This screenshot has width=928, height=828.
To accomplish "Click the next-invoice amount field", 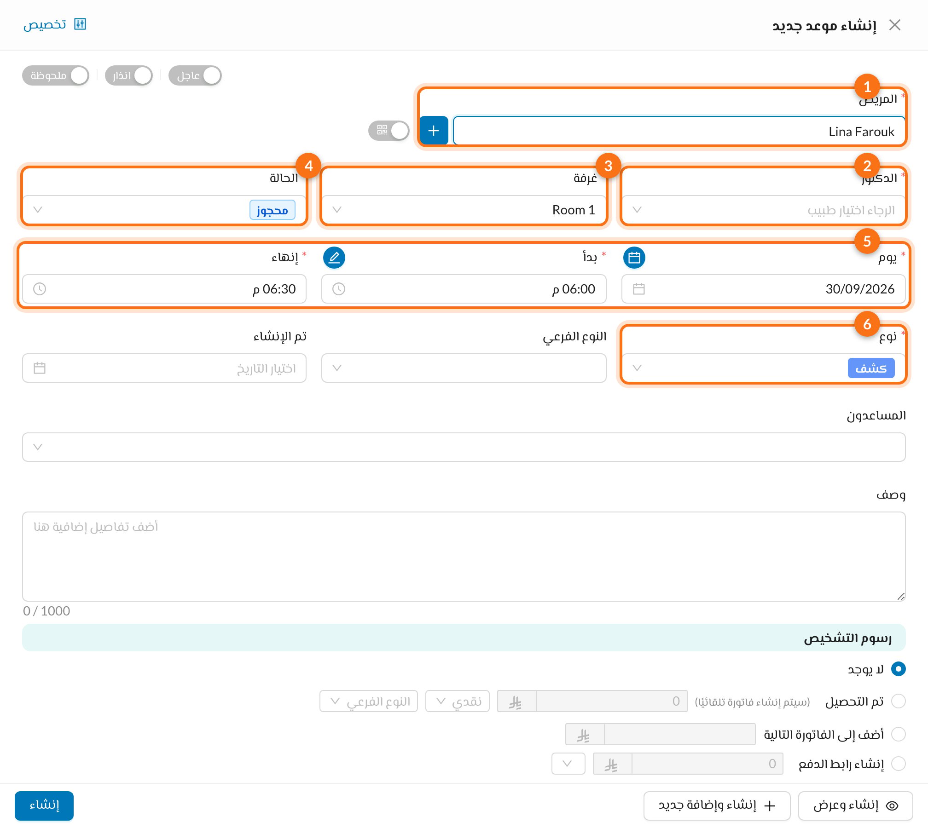I will tap(679, 734).
